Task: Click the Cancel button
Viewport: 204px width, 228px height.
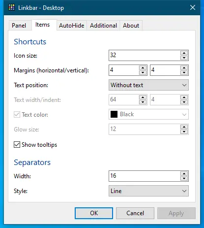Action: click(135, 213)
